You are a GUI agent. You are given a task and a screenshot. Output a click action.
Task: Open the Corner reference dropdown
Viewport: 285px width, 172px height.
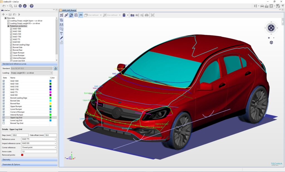tap(39, 148)
